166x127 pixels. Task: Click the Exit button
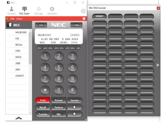pos(41,25)
